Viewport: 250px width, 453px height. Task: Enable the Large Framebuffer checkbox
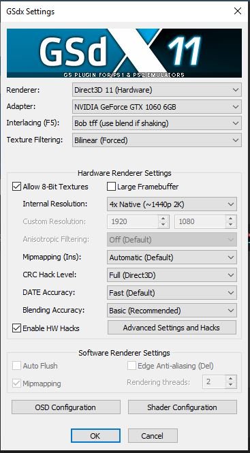tap(111, 187)
